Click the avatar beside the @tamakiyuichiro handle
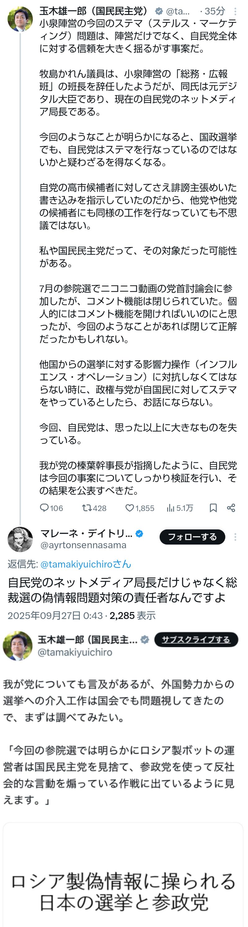Viewport: 248px width, 927px height. [x=18, y=645]
